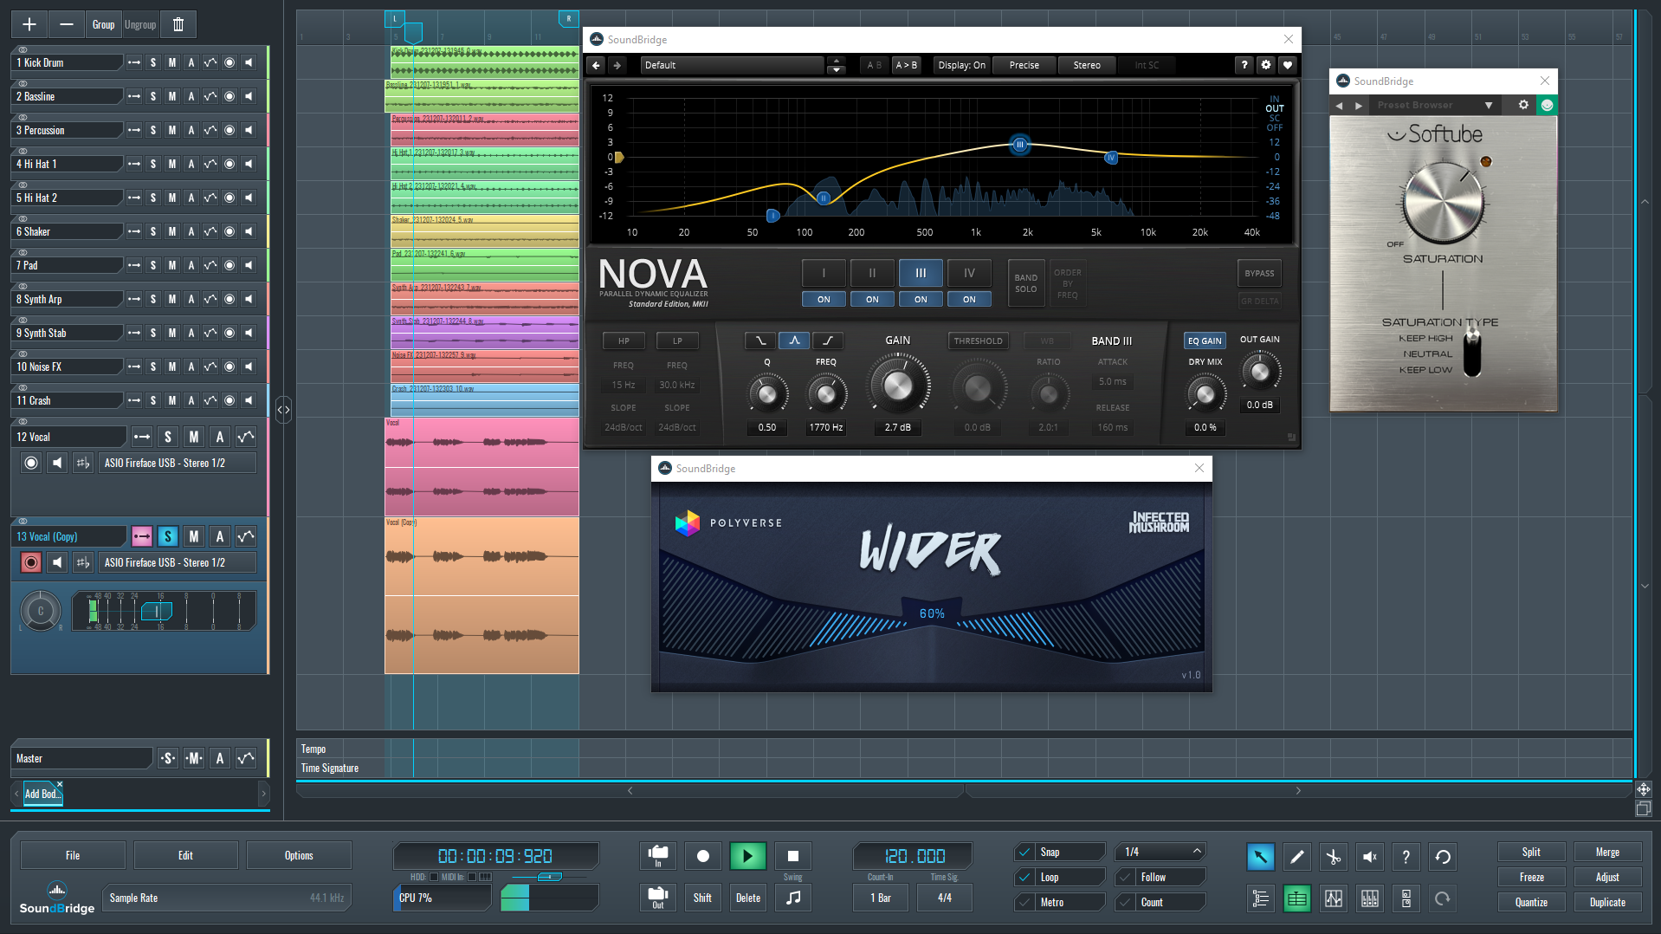1661x934 pixels.
Task: Open the audio editor waveform icon
Action: (1333, 898)
